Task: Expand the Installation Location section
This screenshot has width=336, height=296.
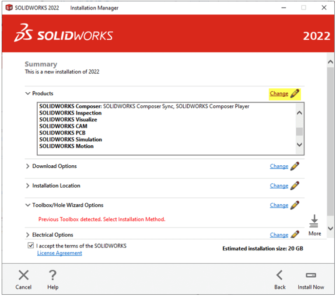Action: tap(28, 186)
